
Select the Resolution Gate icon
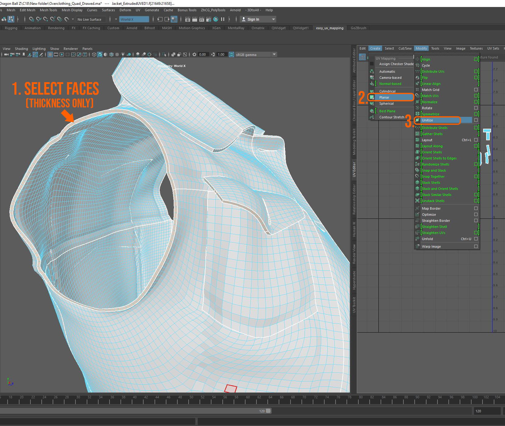tap(62, 54)
